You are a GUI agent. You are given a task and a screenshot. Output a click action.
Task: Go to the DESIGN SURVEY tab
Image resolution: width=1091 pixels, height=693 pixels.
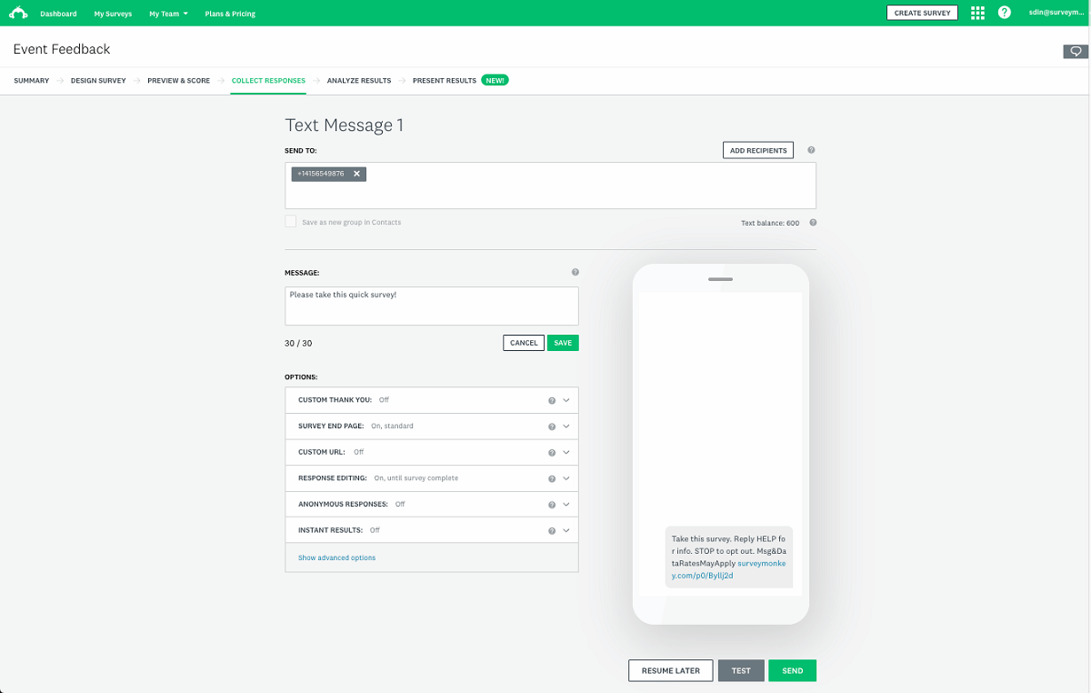coord(97,80)
